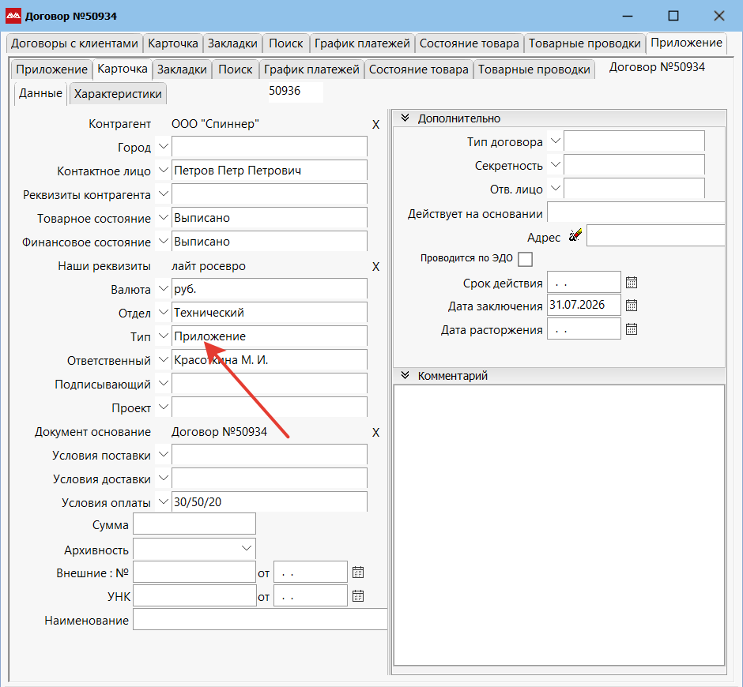Switch to Договоры с клиентами tab
743x687 pixels.
point(74,43)
